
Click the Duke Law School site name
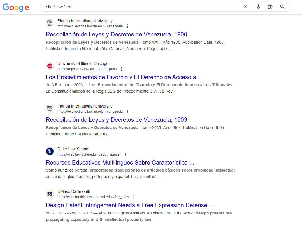73,149
